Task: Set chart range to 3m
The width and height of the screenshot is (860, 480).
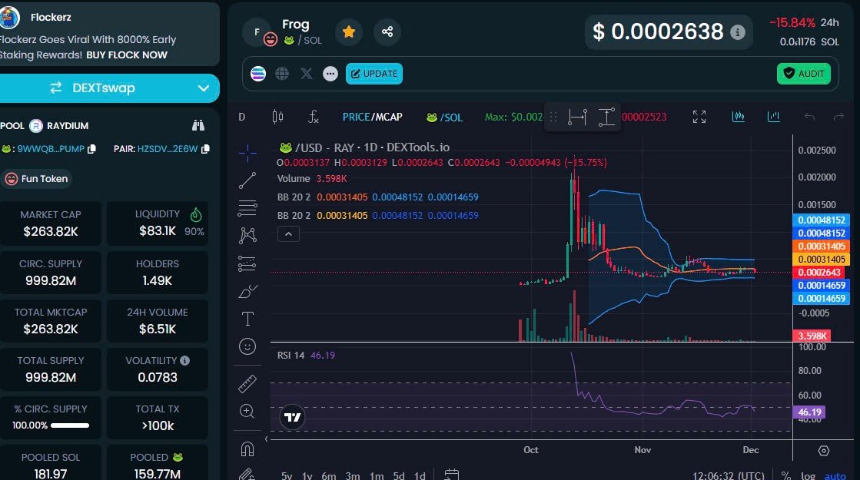Action: [x=353, y=475]
